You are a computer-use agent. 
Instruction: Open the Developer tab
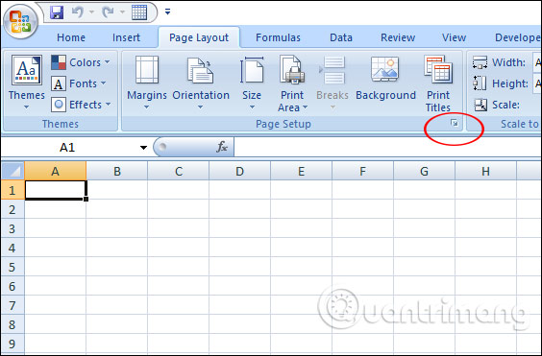point(517,37)
